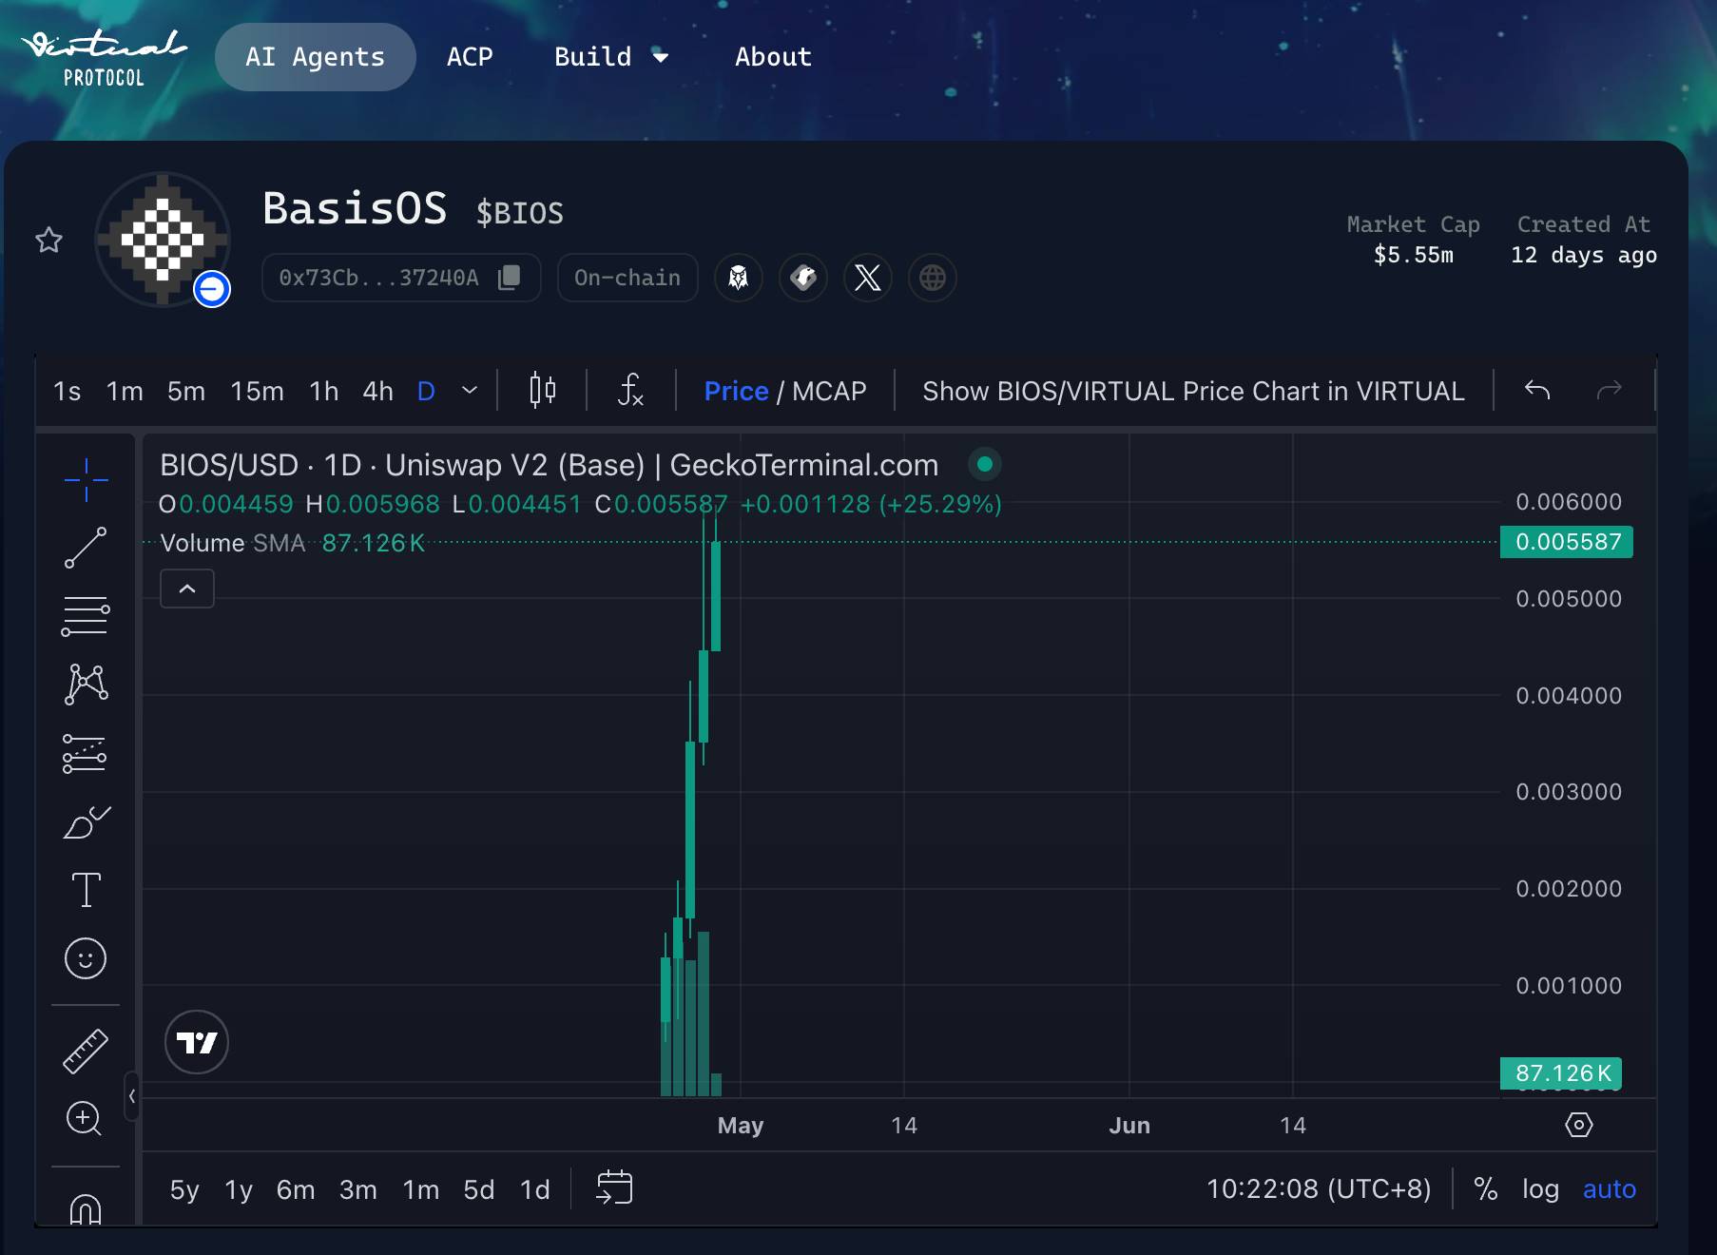Favorite BasisOS using the star icon
This screenshot has width=1717, height=1255.
point(48,240)
